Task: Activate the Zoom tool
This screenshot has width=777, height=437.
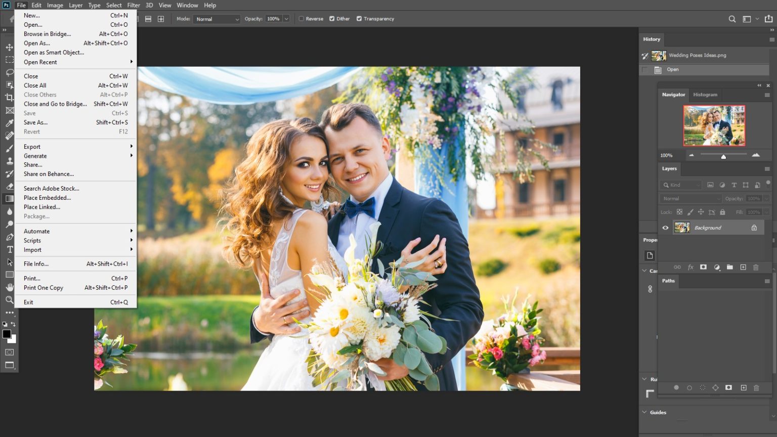Action: [9, 300]
